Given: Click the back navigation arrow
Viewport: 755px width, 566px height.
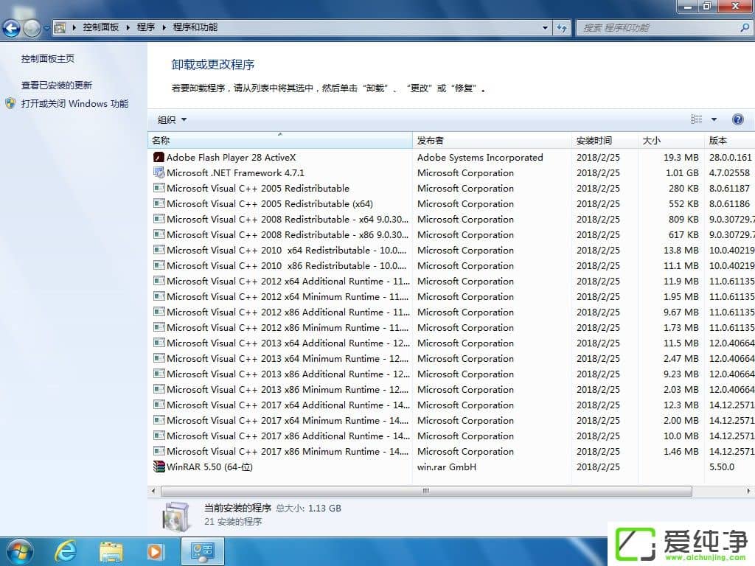Looking at the screenshot, I should 10,28.
